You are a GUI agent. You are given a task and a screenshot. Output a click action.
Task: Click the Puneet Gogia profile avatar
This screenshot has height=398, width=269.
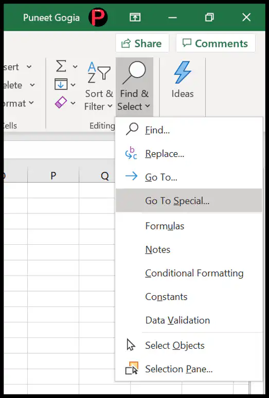point(98,17)
